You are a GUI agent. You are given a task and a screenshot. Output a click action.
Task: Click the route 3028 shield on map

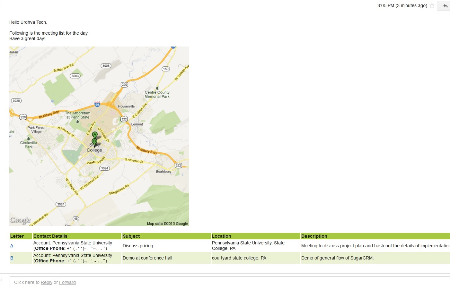tap(16, 101)
